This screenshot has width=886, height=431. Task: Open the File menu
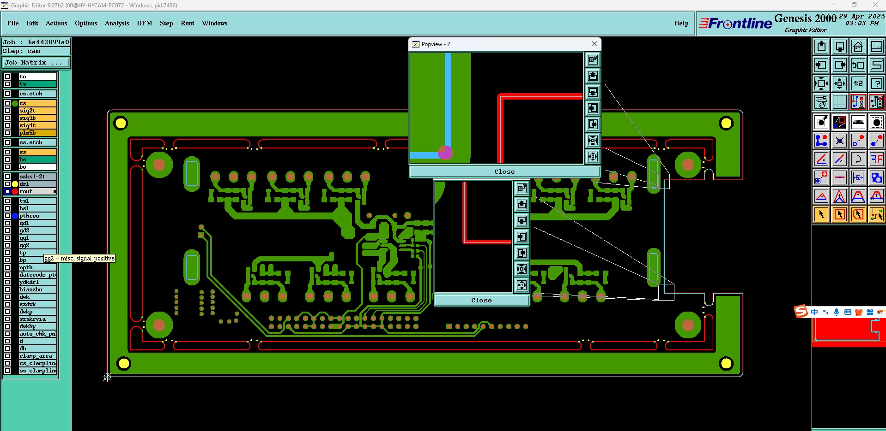tap(13, 23)
